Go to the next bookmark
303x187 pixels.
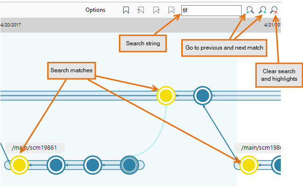156,10
